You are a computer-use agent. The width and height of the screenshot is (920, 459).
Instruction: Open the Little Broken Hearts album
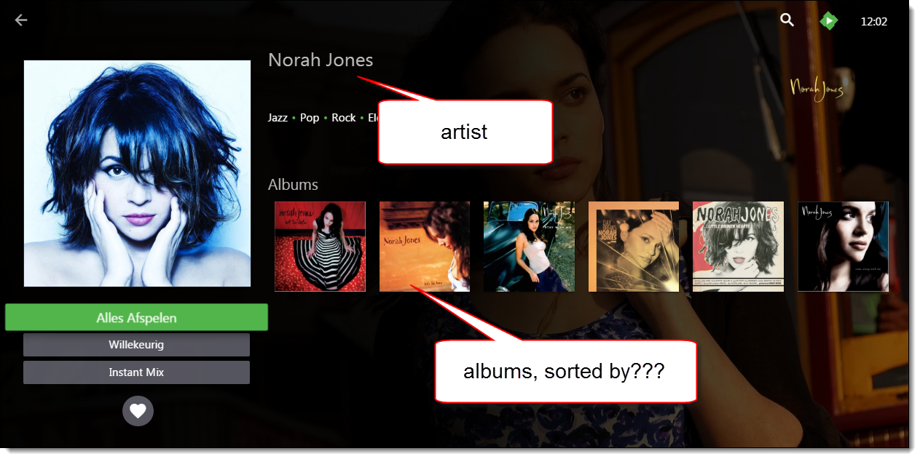click(738, 247)
